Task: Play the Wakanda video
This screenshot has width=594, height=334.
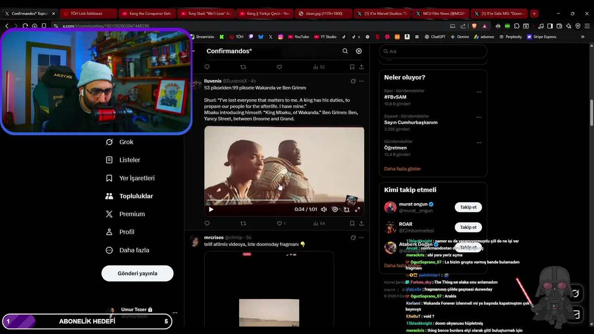Action: coord(211,209)
